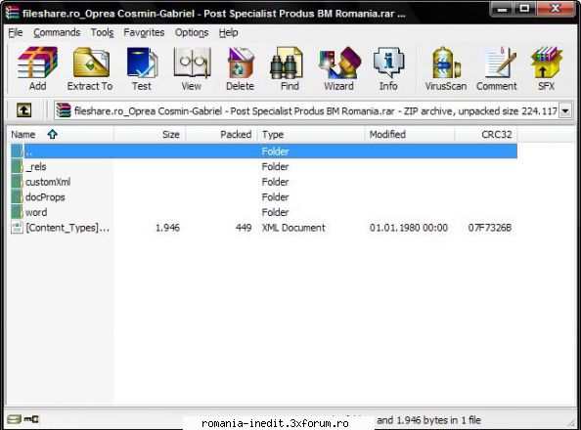Open the Commands menu
The height and width of the screenshot is (430, 581).
coord(57,32)
